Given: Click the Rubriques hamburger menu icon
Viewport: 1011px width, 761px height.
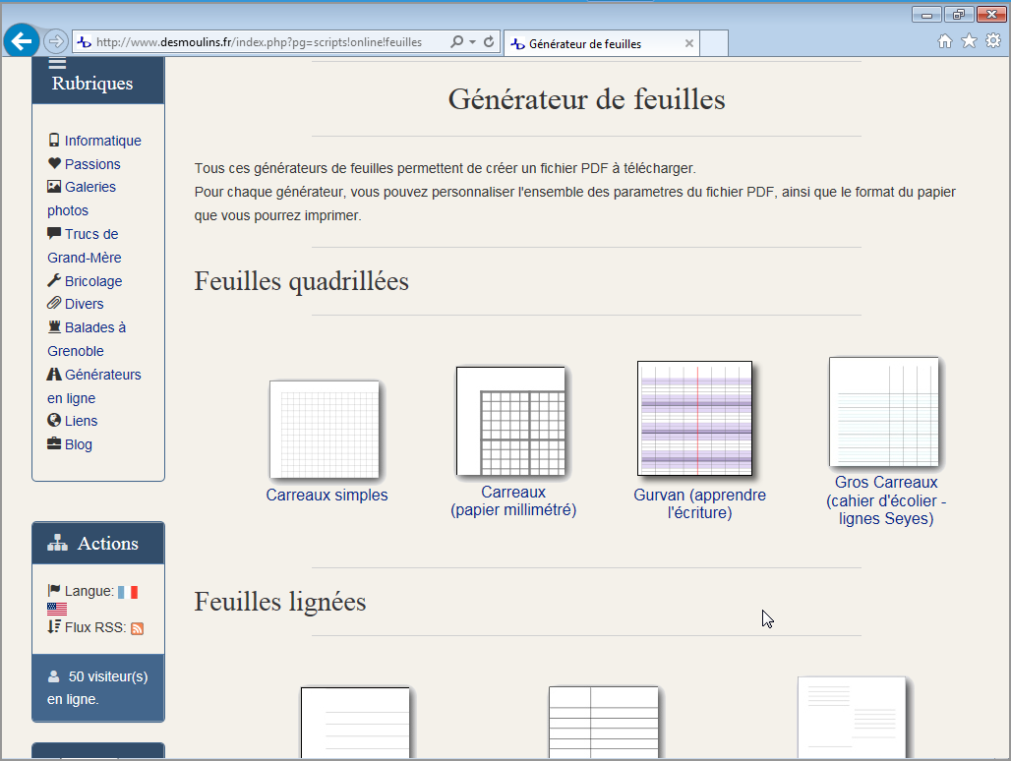Looking at the screenshot, I should [57, 63].
